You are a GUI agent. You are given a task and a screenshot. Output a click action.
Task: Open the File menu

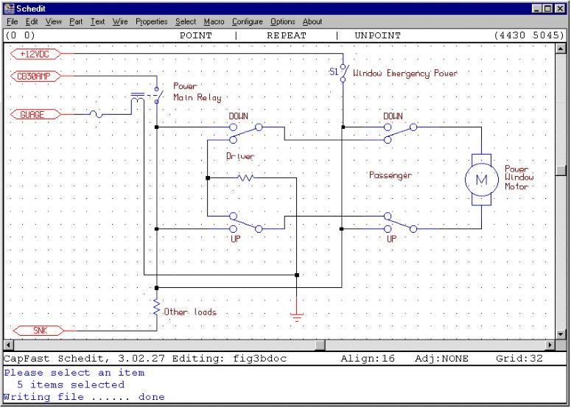click(12, 22)
